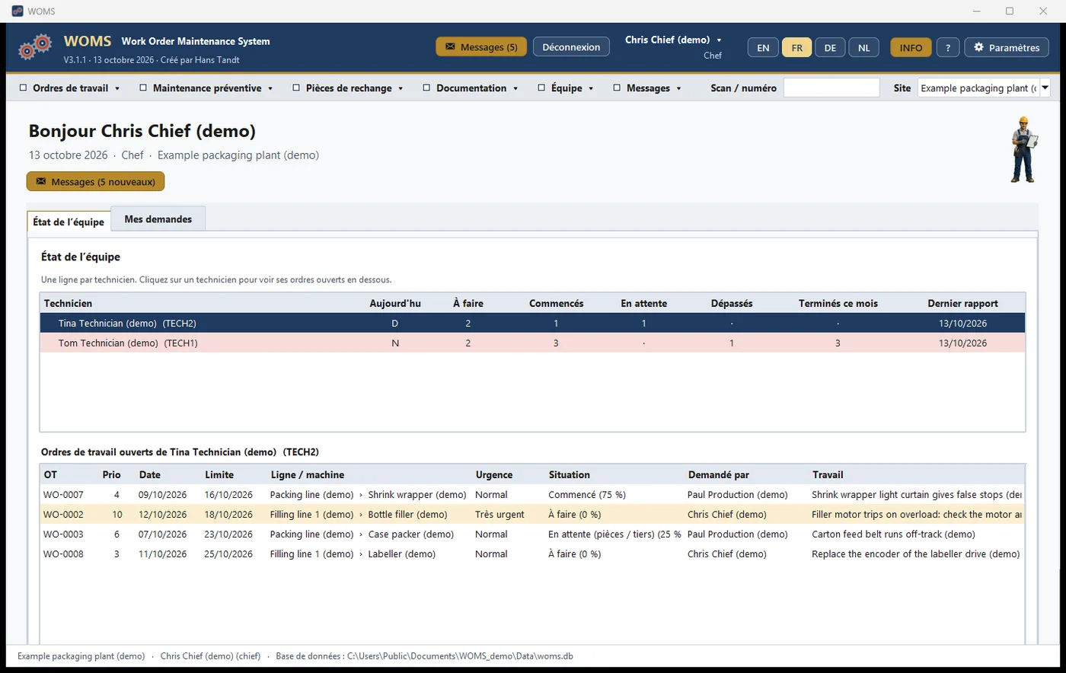This screenshot has height=673, width=1066.
Task: Expand the Documentation menu
Action: [471, 88]
